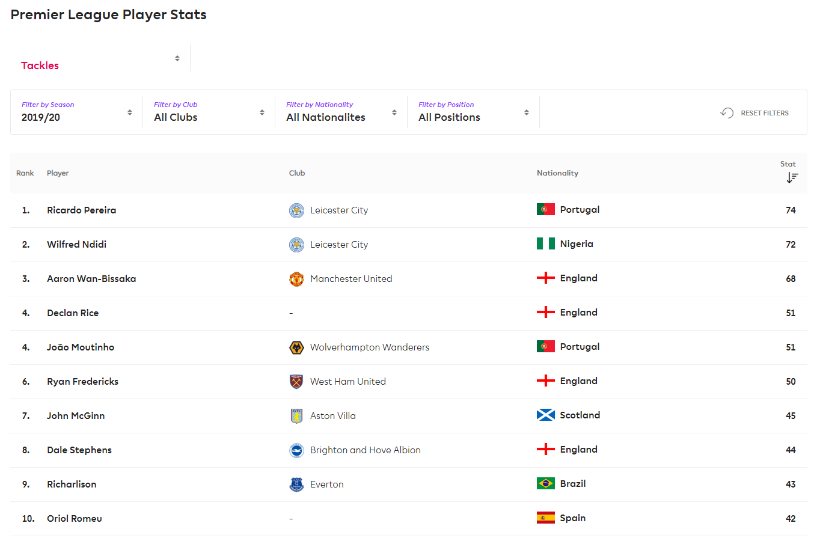Image resolution: width=817 pixels, height=538 pixels.
Task: Click the Manchester United club name
Action: pyautogui.click(x=351, y=279)
